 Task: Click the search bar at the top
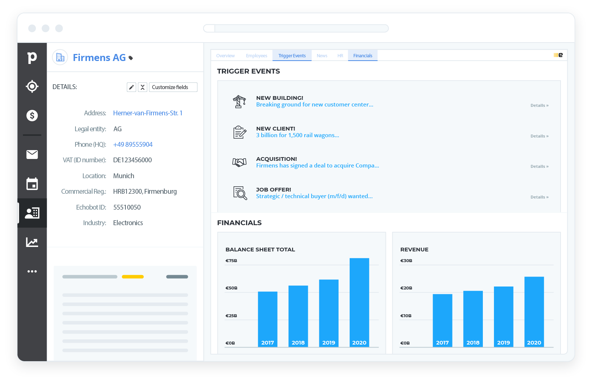pyautogui.click(x=296, y=28)
